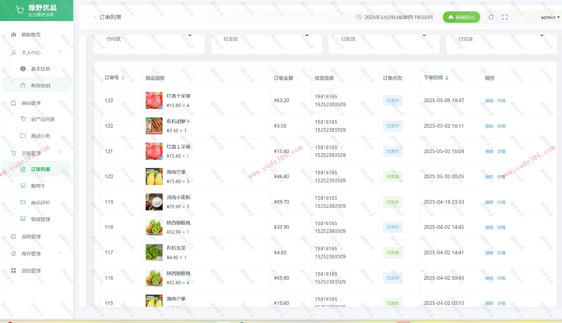Click the refresh icon in the top bar
562x323 pixels.
[x=491, y=17]
